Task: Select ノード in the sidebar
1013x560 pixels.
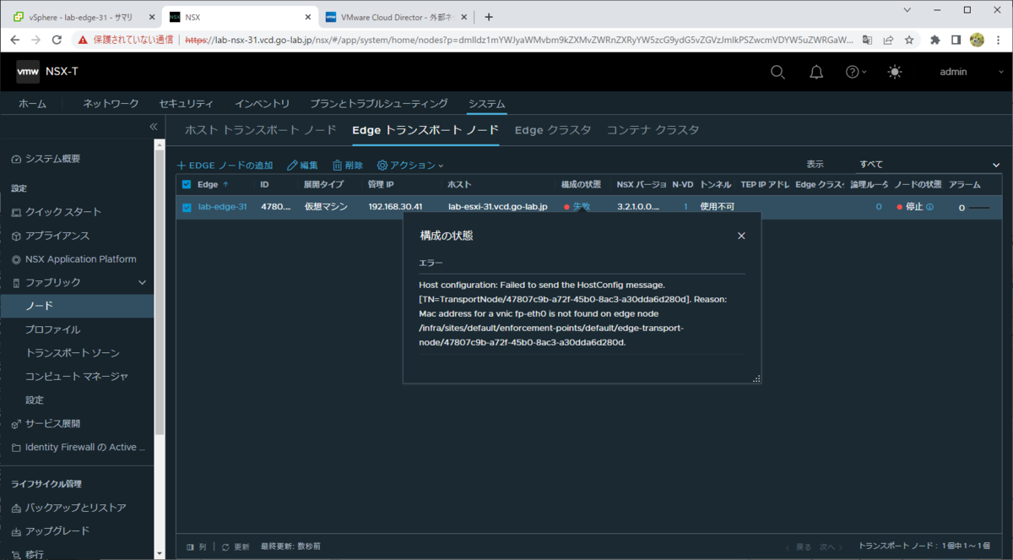Action: point(77,306)
